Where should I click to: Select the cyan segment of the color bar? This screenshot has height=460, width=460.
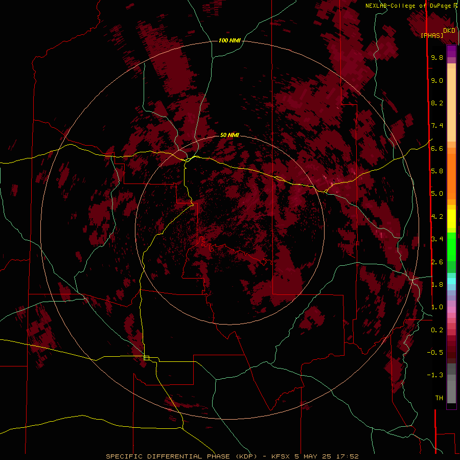pyautogui.click(x=451, y=281)
